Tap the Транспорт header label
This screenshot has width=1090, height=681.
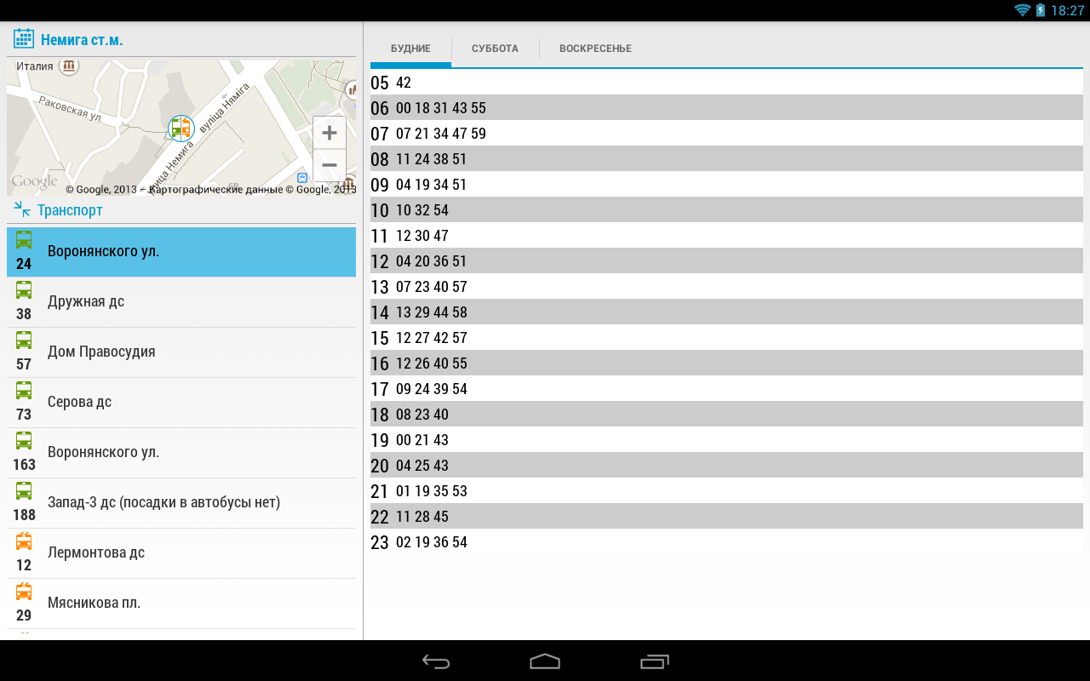(70, 210)
